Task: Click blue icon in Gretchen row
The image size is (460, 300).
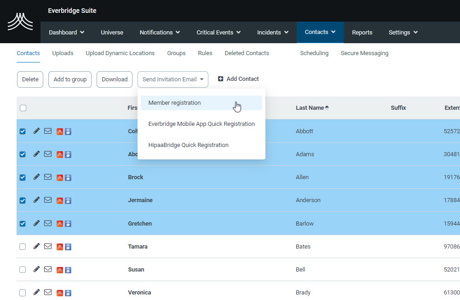Action: point(68,224)
